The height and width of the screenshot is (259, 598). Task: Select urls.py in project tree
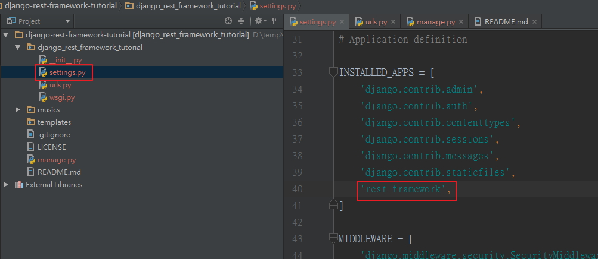point(60,85)
